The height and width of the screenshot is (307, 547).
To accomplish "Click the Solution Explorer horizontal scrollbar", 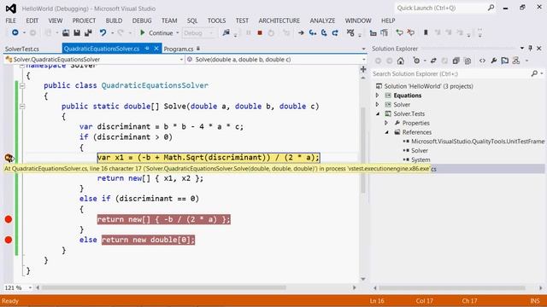I will click(452, 288).
